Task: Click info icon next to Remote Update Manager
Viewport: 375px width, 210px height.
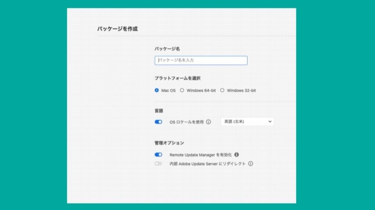Action: point(237,155)
